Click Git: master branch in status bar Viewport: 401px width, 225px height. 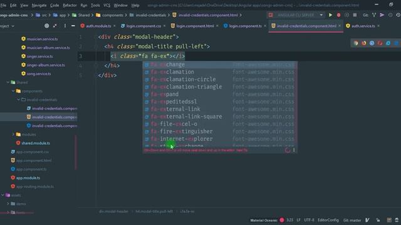(x=352, y=220)
